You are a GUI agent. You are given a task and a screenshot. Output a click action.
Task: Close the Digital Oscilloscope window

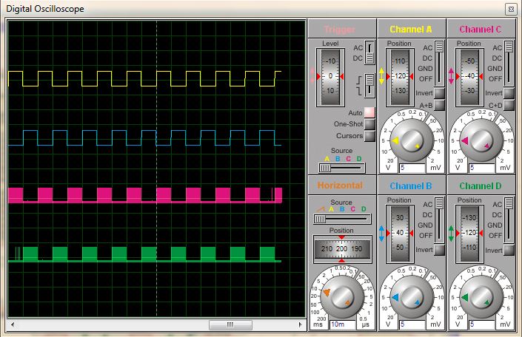511,10
